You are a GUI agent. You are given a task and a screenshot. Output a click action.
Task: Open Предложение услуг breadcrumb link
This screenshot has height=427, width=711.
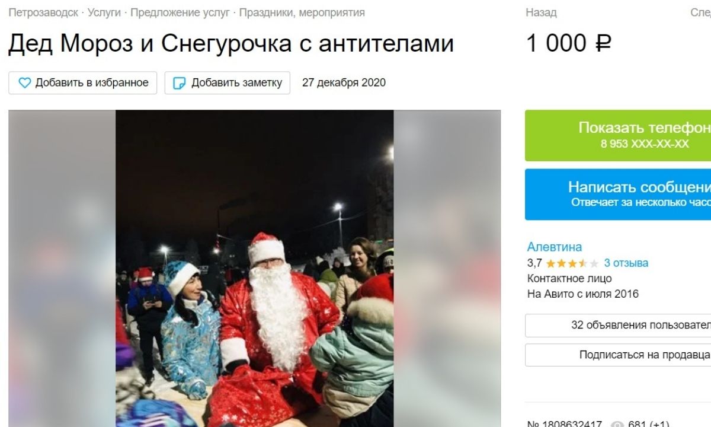click(x=180, y=12)
